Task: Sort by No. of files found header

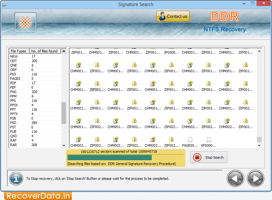Action: tap(44, 51)
